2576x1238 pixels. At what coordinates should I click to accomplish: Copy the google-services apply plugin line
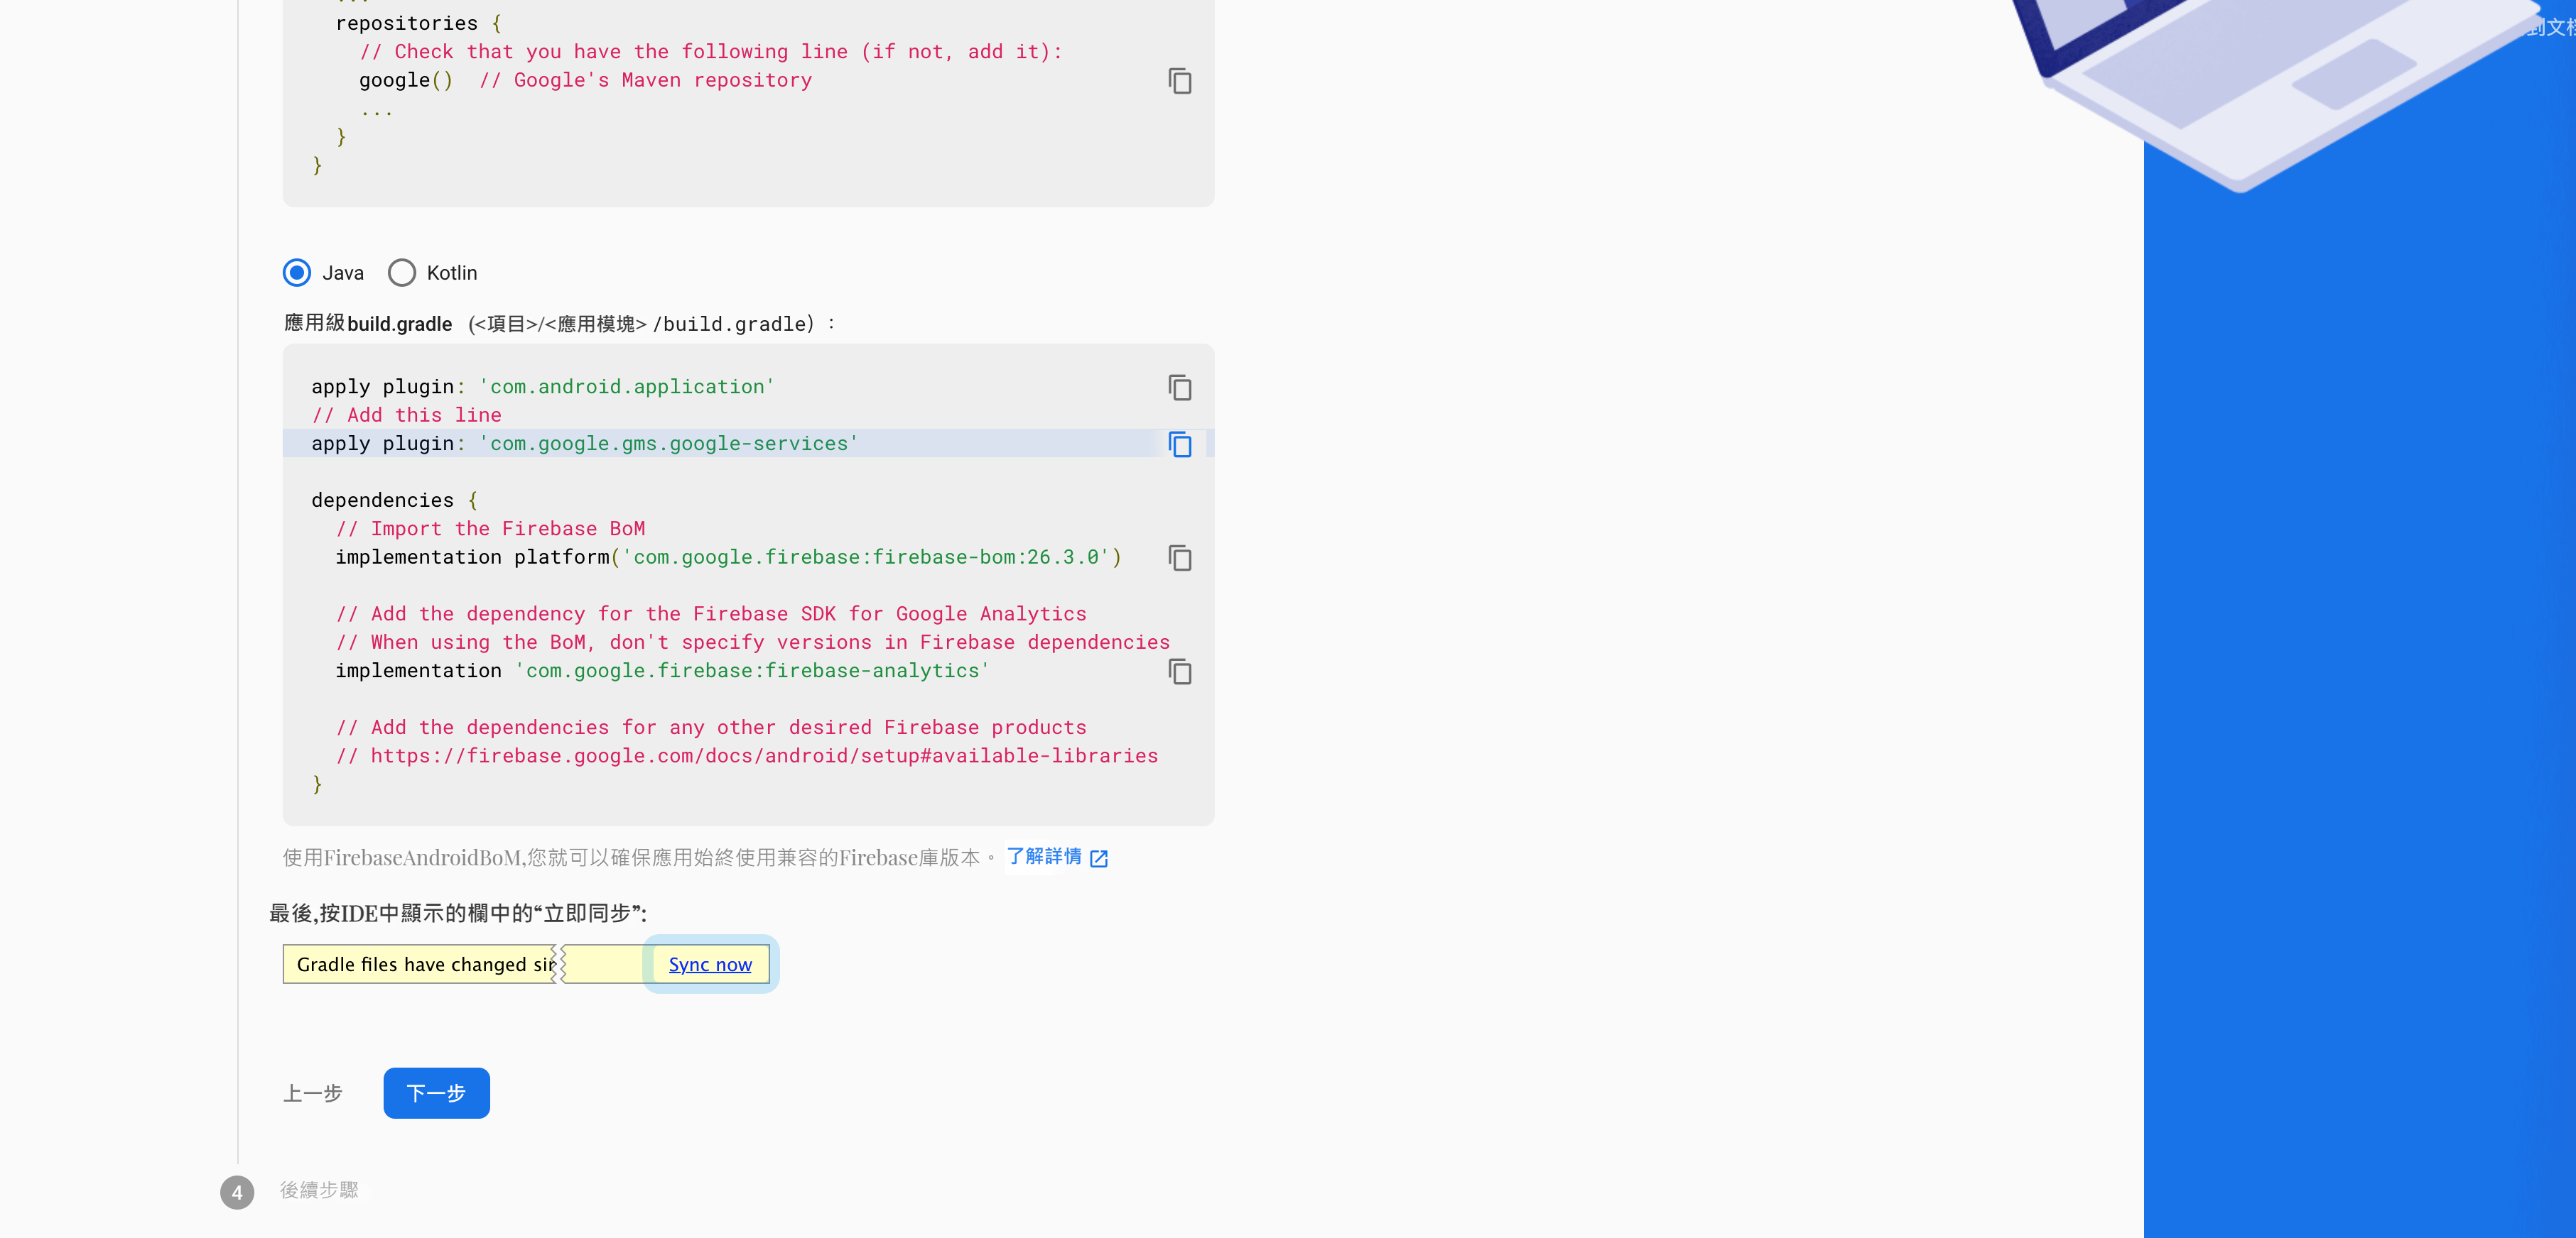1179,444
